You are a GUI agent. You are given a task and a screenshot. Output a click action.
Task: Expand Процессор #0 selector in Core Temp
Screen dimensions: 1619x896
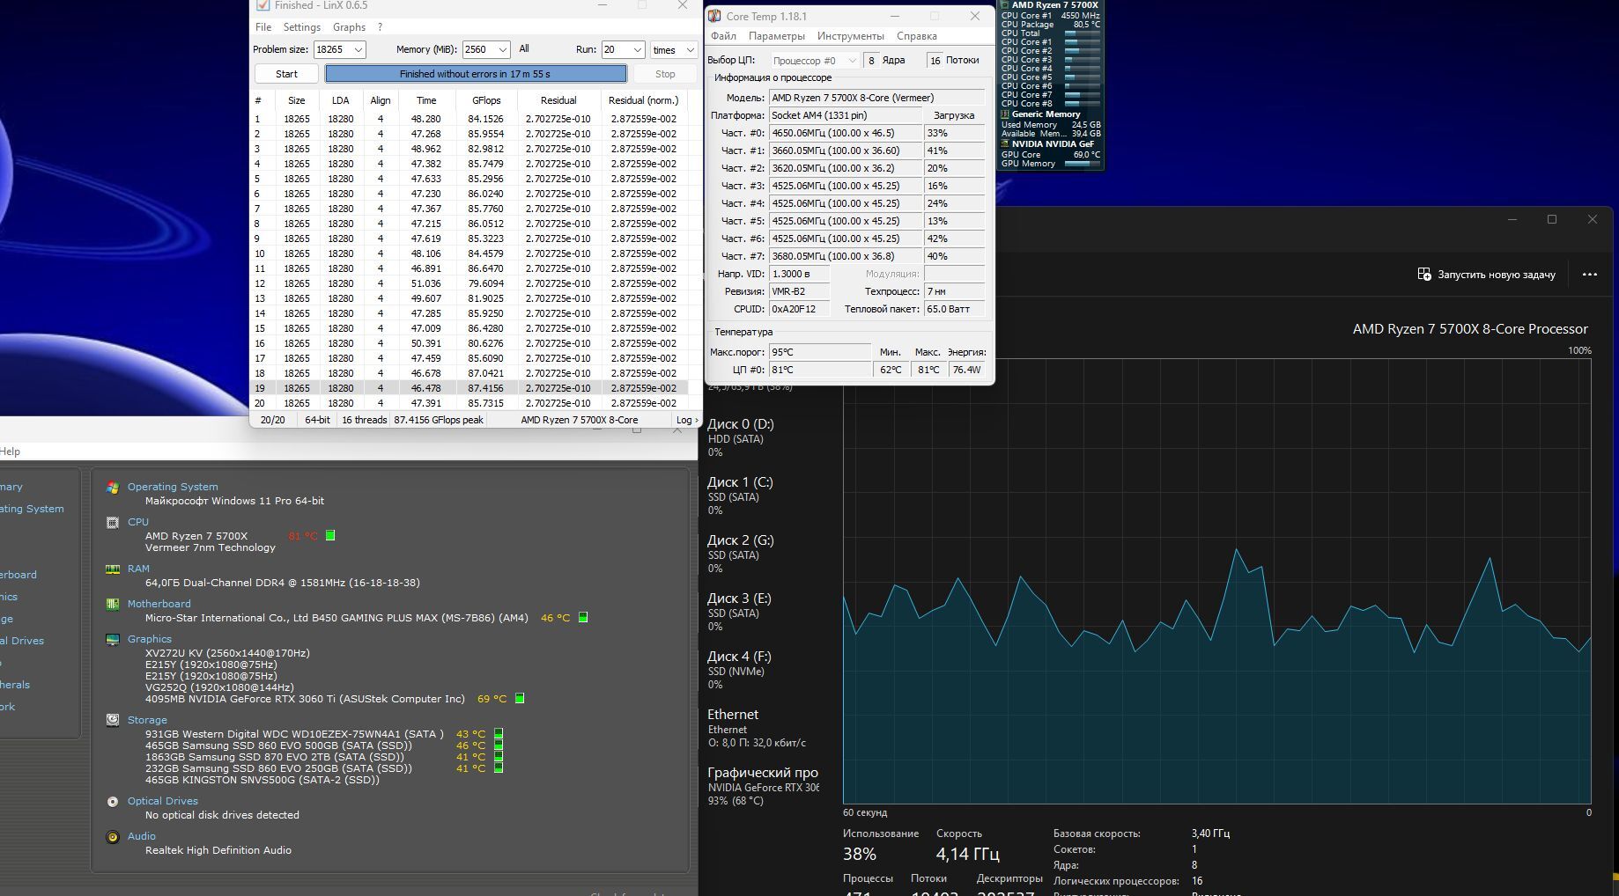[x=814, y=61]
